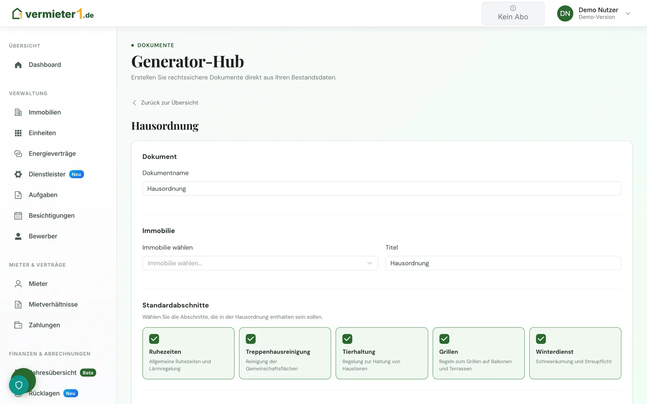
Task: Uncheck the Treppenhausreinigung section checkbox
Action: 251,339
